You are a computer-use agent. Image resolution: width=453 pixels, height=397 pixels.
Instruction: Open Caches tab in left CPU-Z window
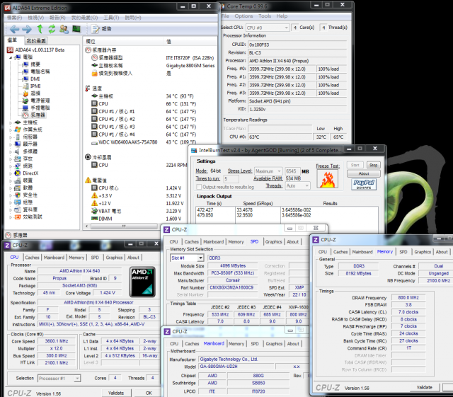coord(32,258)
